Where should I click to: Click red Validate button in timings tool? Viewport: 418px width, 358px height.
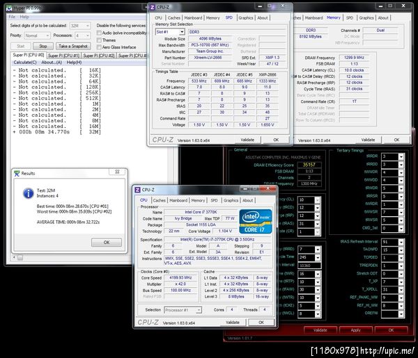point(320,330)
